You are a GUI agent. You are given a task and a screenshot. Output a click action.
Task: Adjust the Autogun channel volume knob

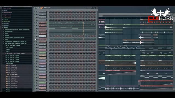[x=38, y=36]
